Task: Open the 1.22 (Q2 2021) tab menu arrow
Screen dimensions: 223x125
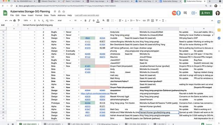Action: (x=39, y=124)
